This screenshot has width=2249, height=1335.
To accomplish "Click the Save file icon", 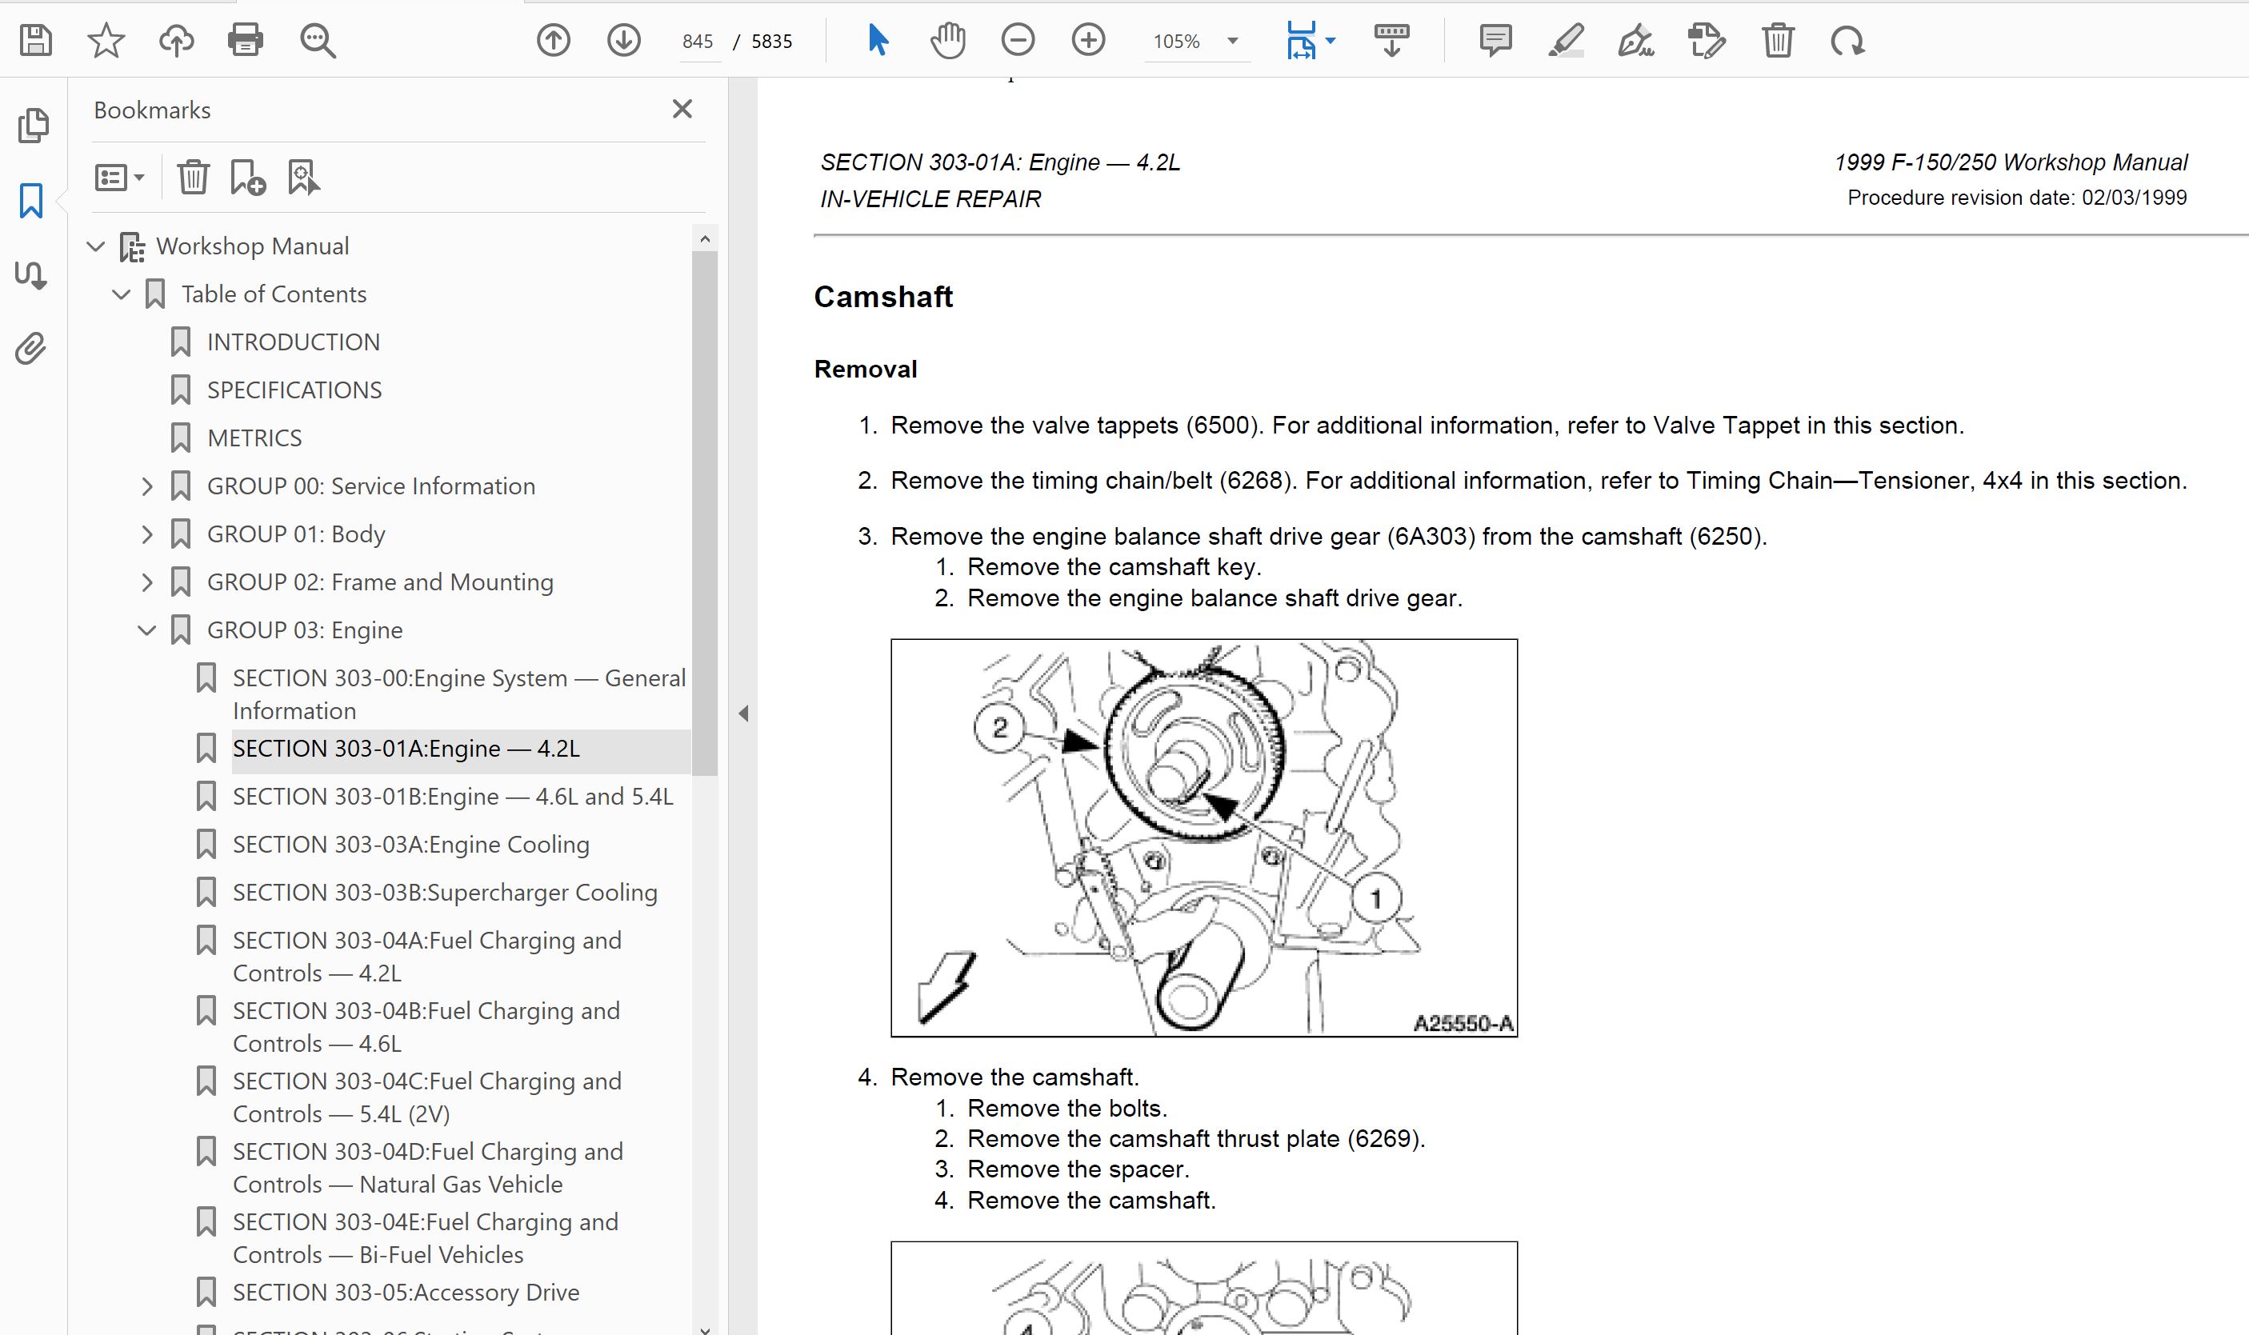I will pyautogui.click(x=36, y=41).
